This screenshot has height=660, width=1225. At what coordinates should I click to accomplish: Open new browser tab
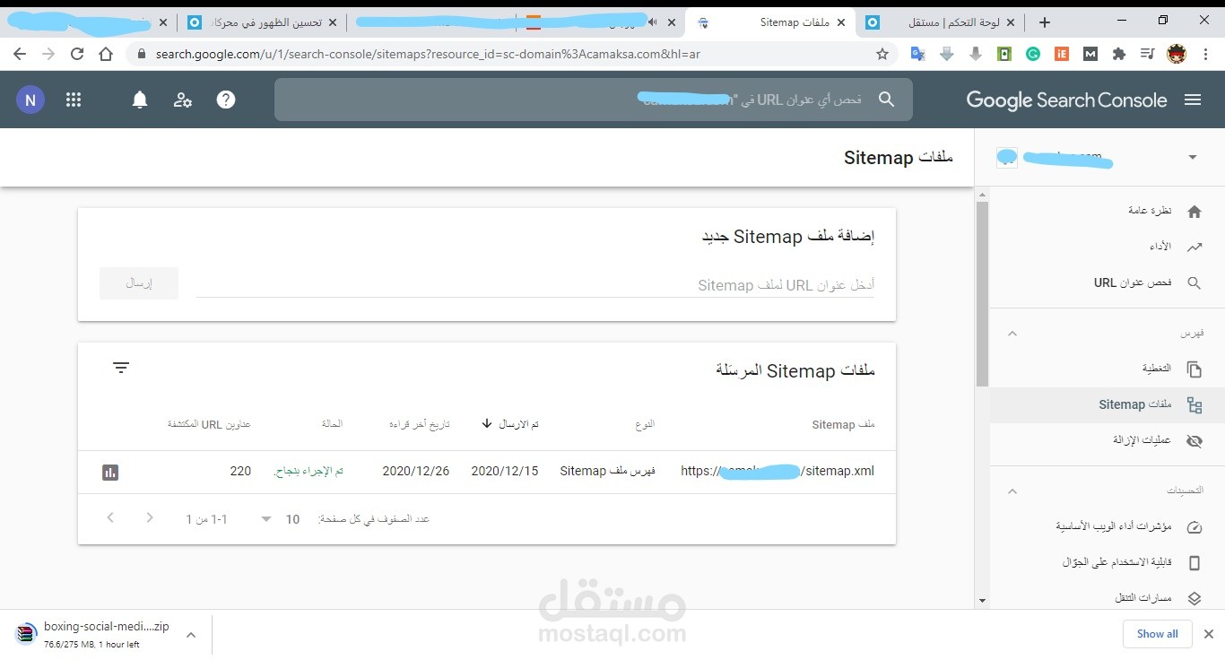tap(1044, 22)
